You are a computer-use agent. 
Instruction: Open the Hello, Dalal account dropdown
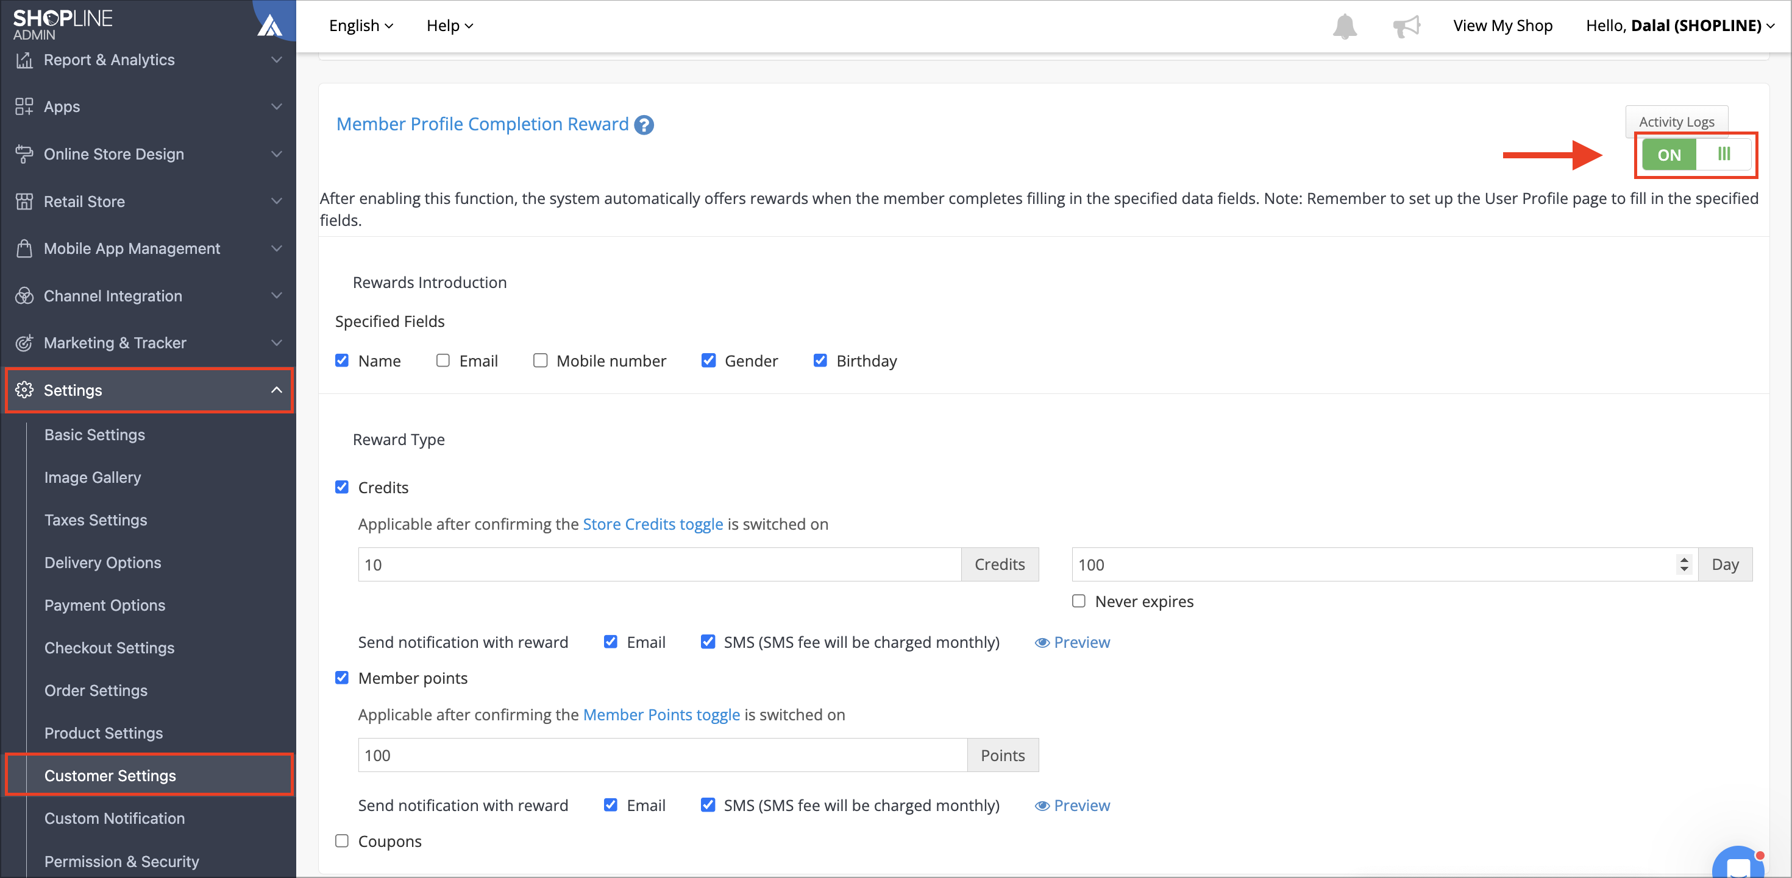1679,26
